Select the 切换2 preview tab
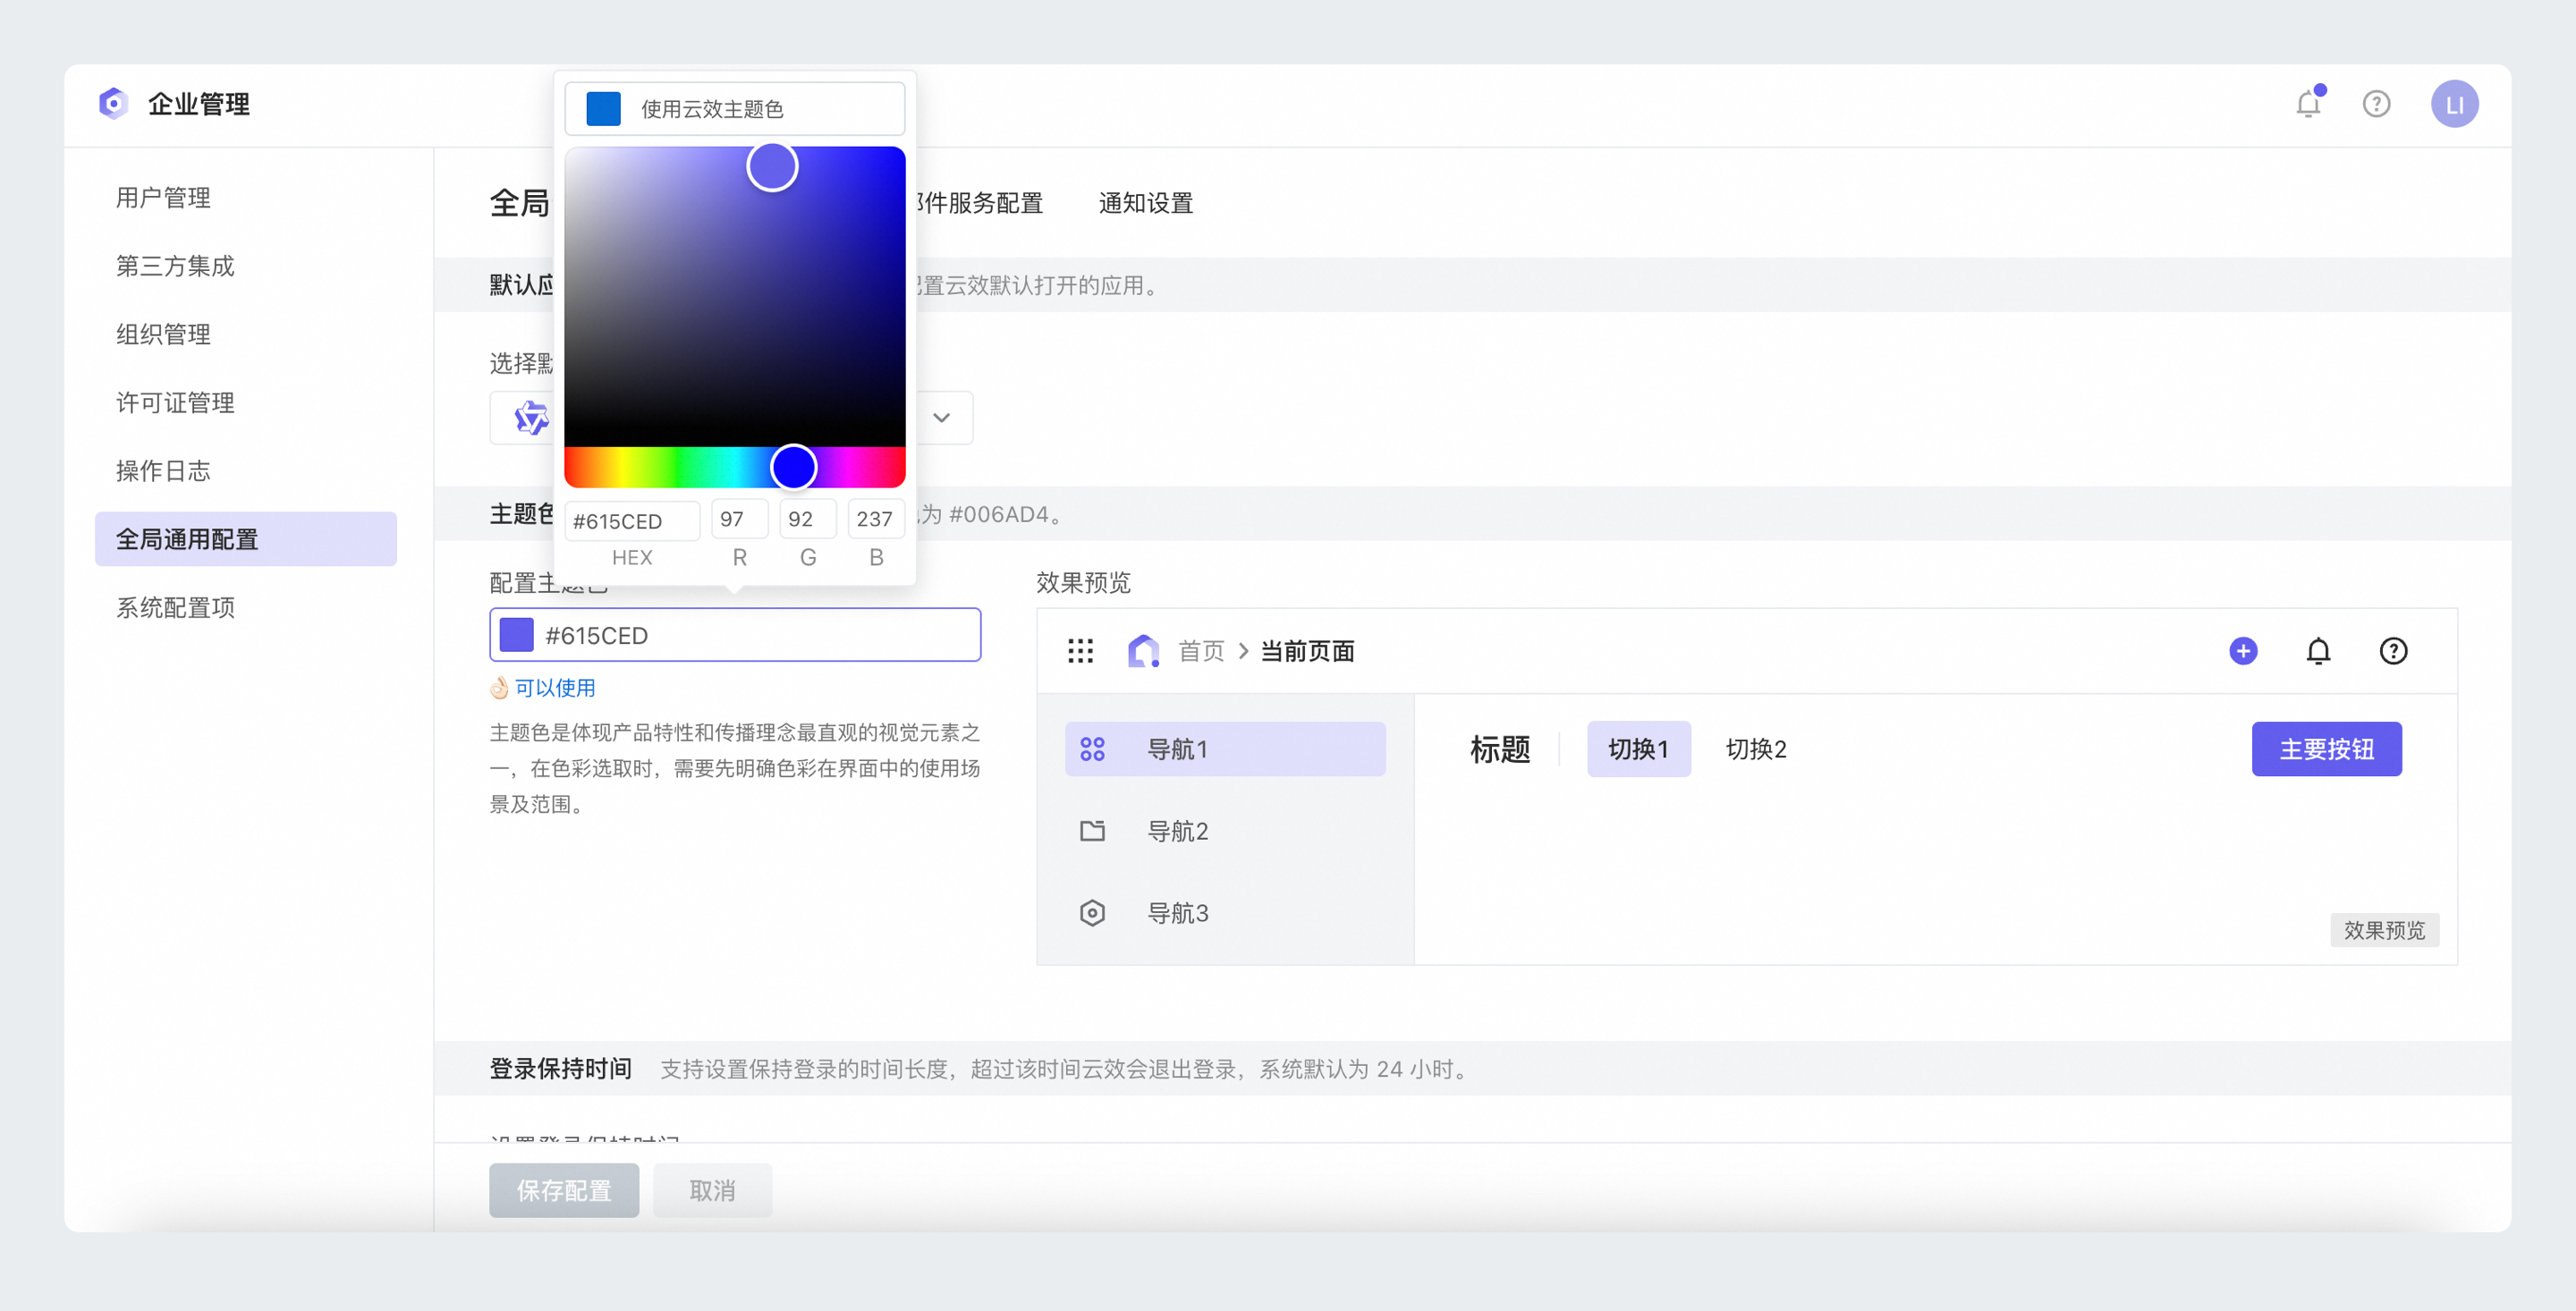 (1756, 749)
